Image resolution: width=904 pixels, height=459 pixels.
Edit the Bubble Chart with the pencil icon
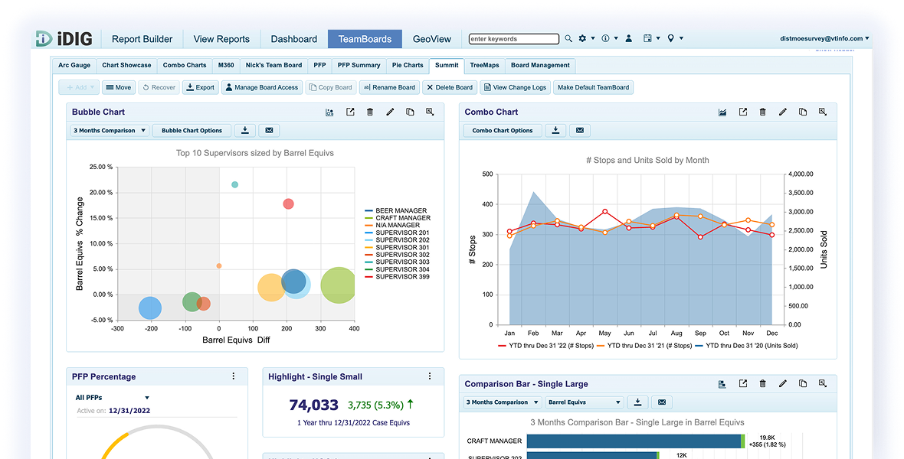click(390, 112)
